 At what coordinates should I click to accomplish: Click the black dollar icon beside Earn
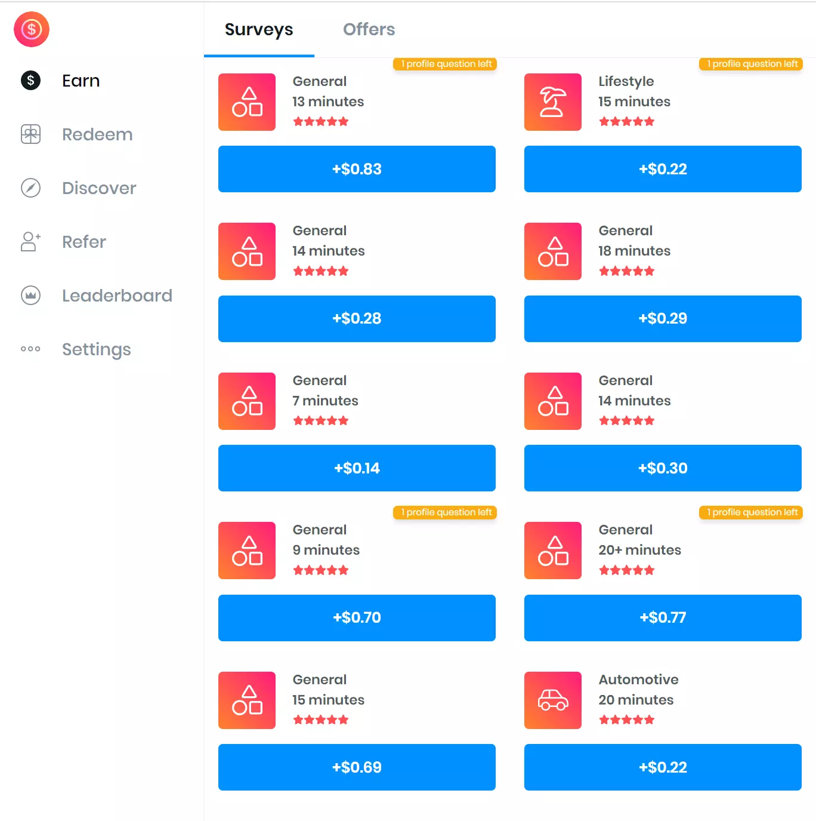pos(30,81)
